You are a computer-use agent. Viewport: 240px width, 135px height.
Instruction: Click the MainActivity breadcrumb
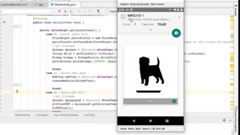click(22, 115)
